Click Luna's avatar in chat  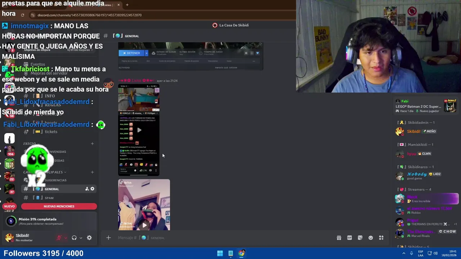(x=108, y=84)
